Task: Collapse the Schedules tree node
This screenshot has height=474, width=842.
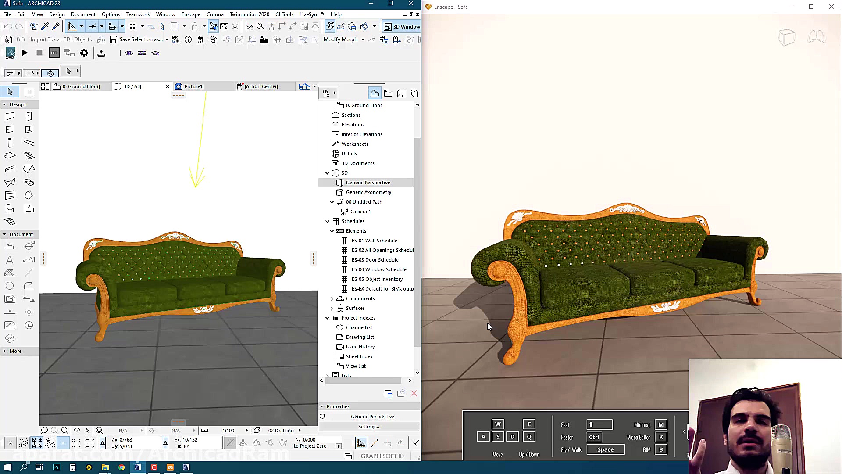Action: (327, 221)
